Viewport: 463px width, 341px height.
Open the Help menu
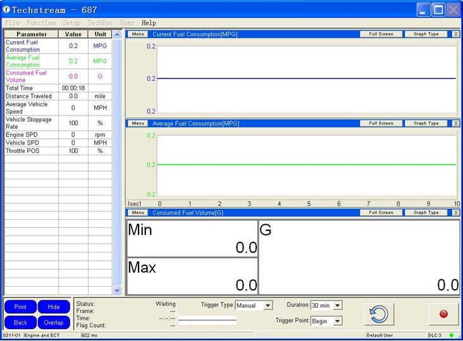(x=149, y=23)
